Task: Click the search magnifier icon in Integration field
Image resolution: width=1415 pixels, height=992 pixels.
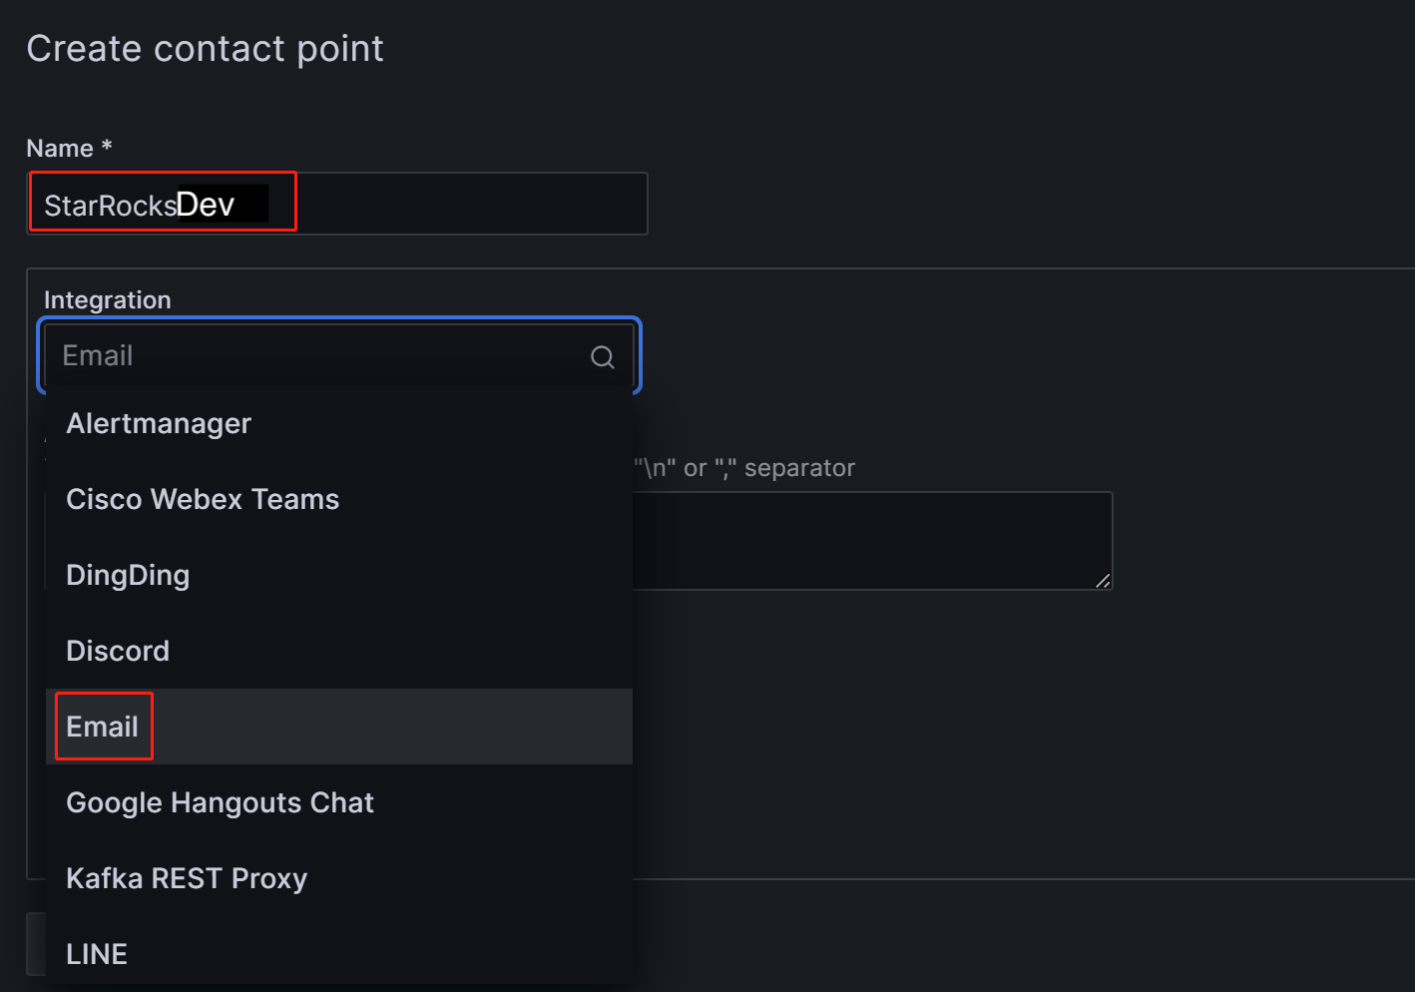Action: (x=602, y=357)
